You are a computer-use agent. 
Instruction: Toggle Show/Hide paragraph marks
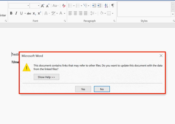pos(113,6)
